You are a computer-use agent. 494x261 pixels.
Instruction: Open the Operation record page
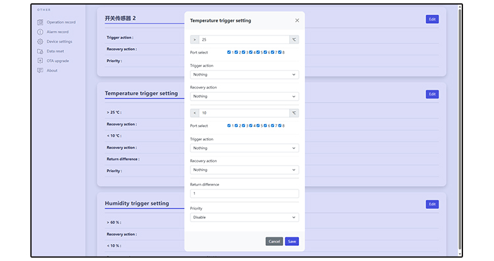tap(61, 22)
